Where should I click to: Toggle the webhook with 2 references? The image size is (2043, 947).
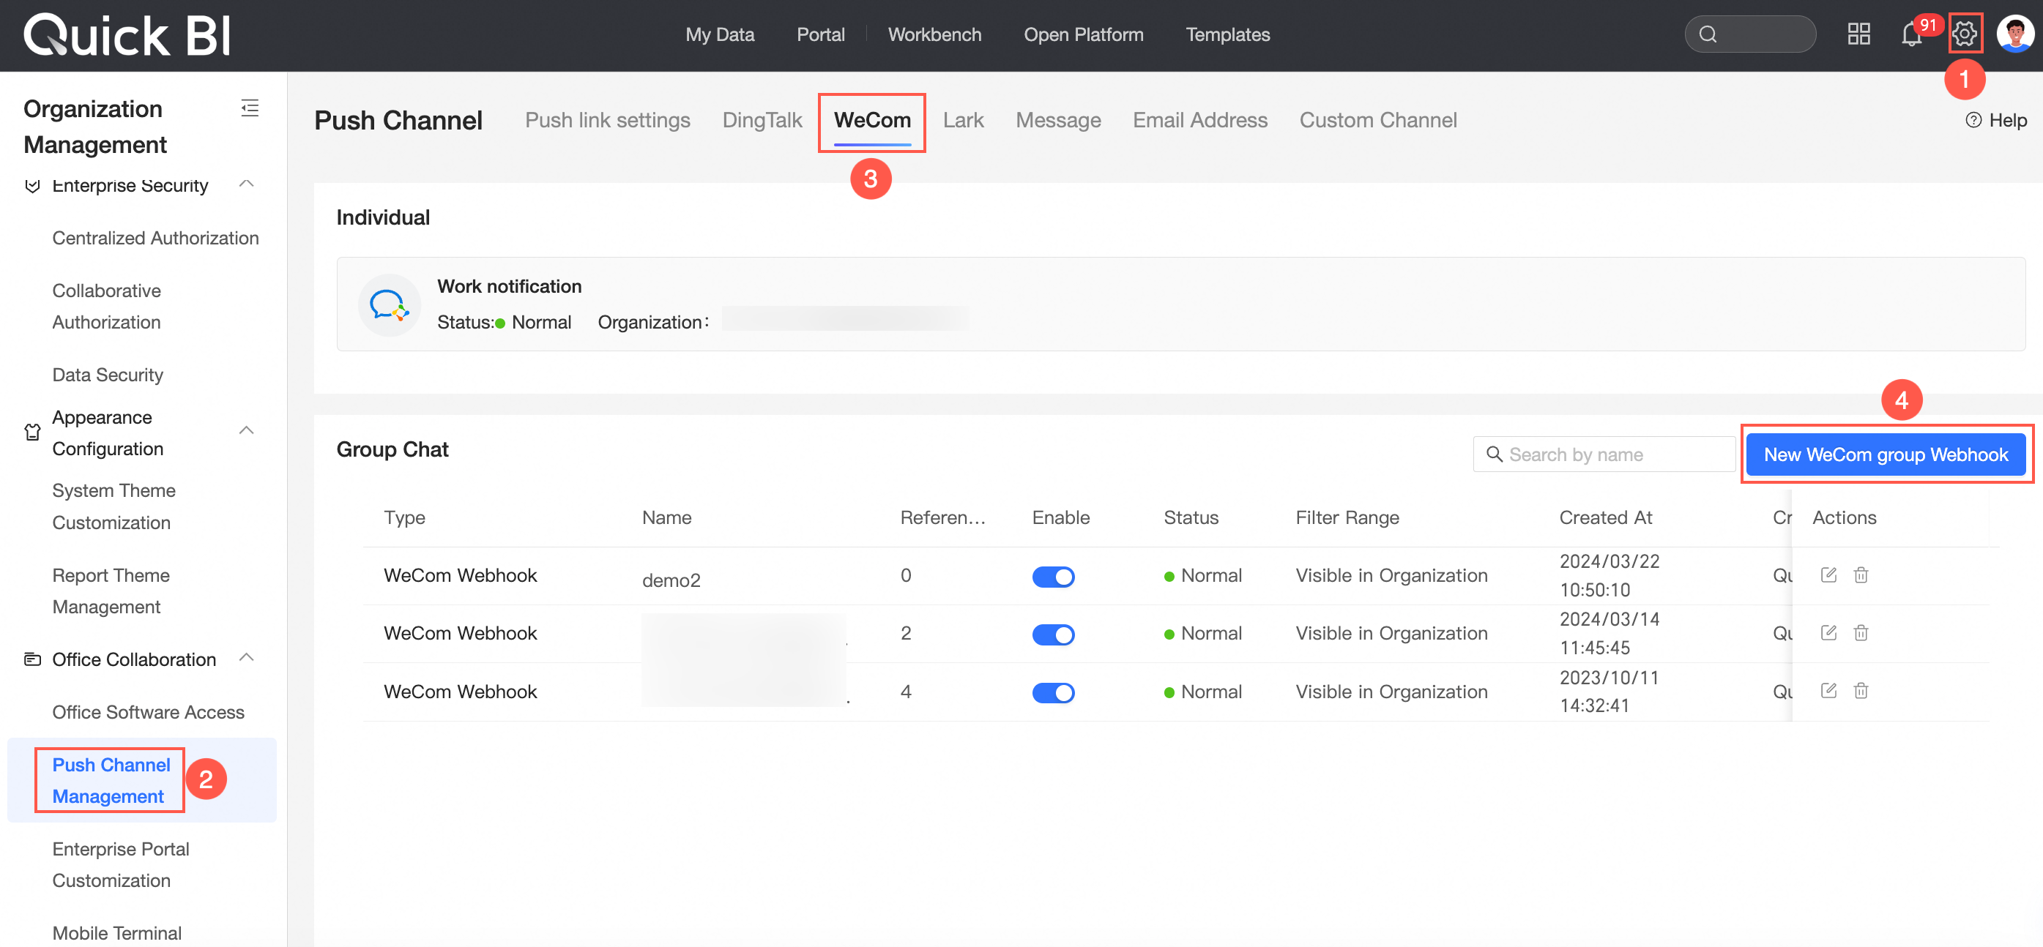click(x=1052, y=635)
